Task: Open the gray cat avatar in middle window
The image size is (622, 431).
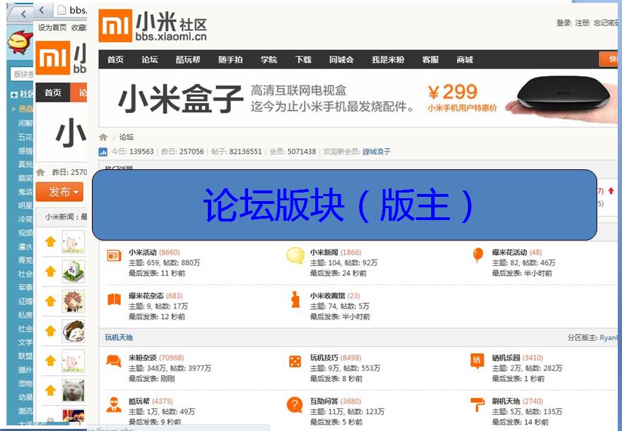Action: [x=74, y=390]
